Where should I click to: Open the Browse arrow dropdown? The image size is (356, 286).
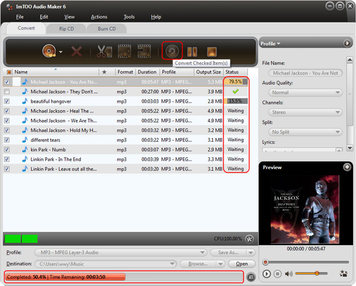[x=220, y=264]
